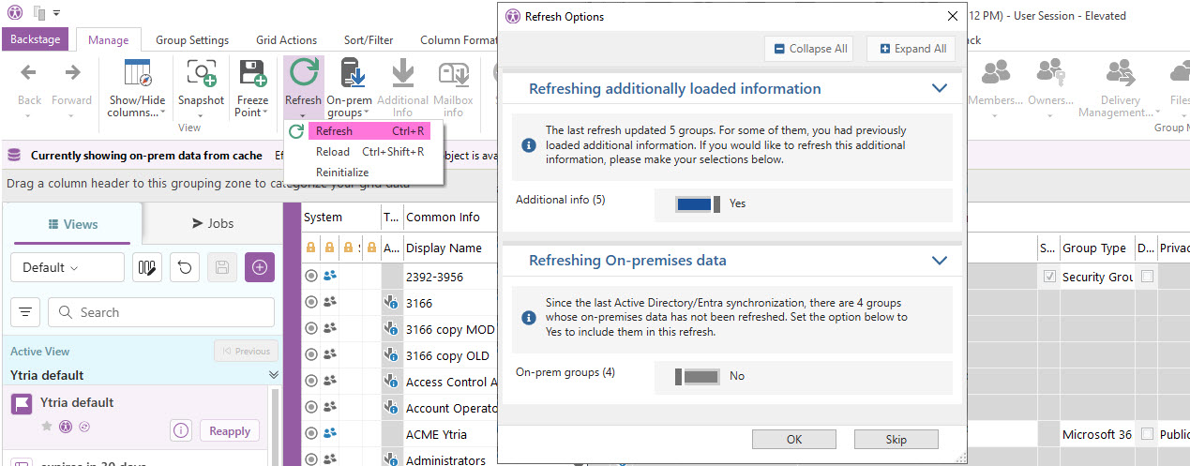The width and height of the screenshot is (1190, 466).
Task: Click the Freeze Point icon
Action: click(x=251, y=73)
